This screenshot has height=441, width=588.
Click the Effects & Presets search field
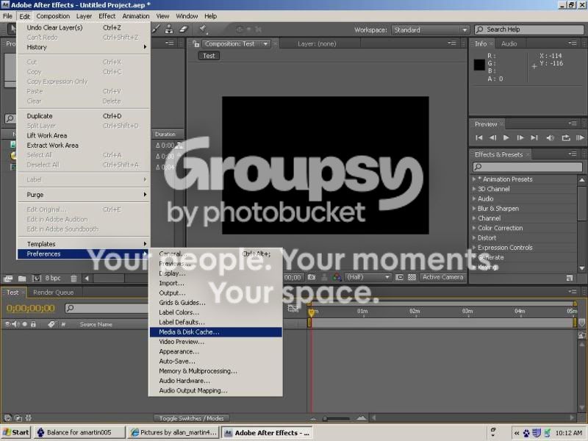[x=527, y=167]
